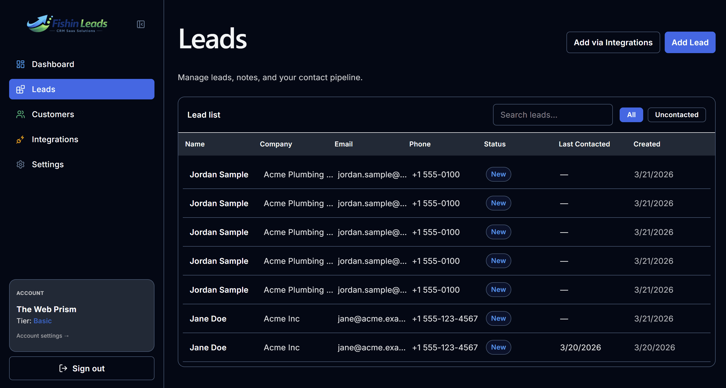Click the Leads sidebar icon

[20, 89]
